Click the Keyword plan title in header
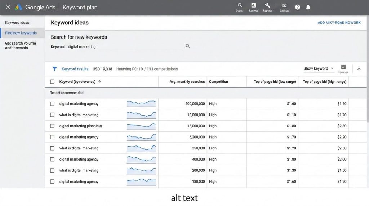 pos(80,7)
